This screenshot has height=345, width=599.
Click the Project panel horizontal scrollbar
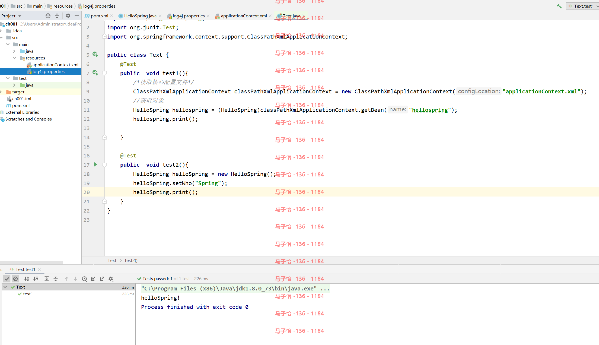[31, 262]
